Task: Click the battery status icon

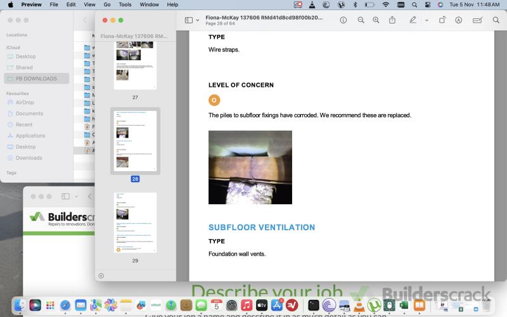Action: 369,4
